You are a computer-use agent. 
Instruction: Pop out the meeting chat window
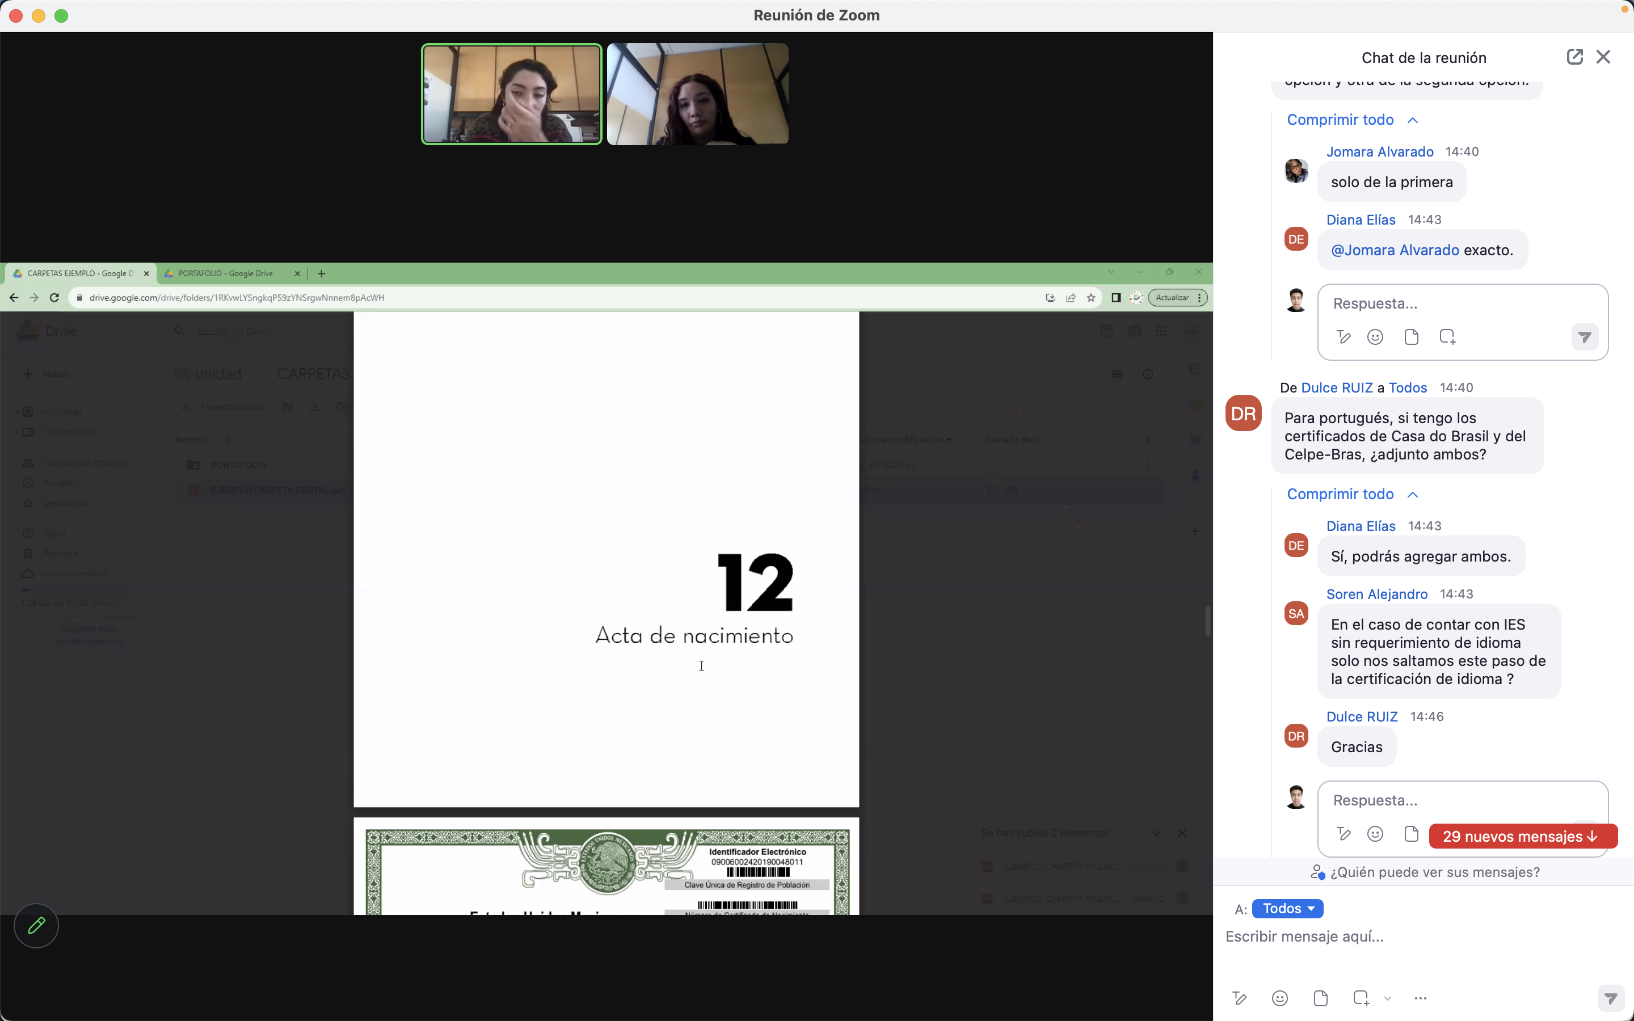pos(1574,57)
